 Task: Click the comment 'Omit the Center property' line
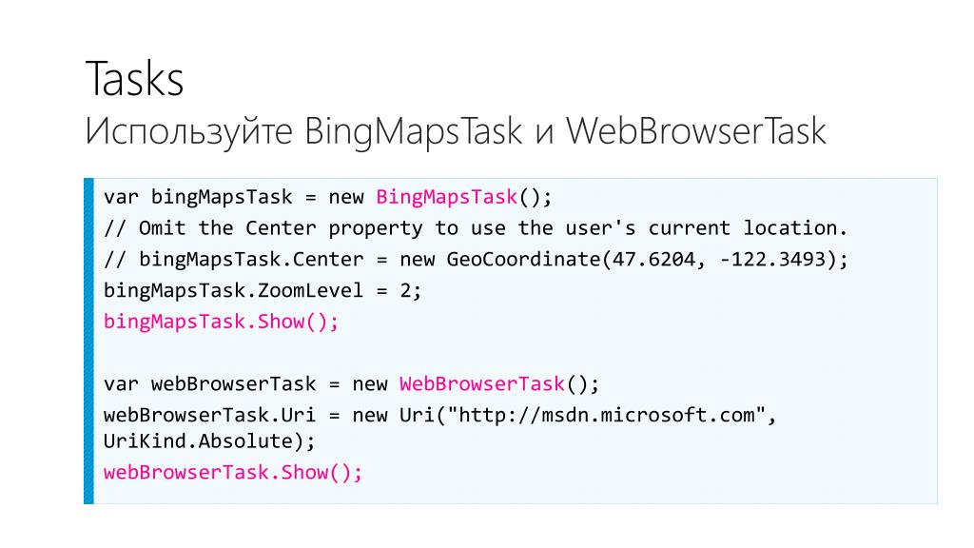476,228
